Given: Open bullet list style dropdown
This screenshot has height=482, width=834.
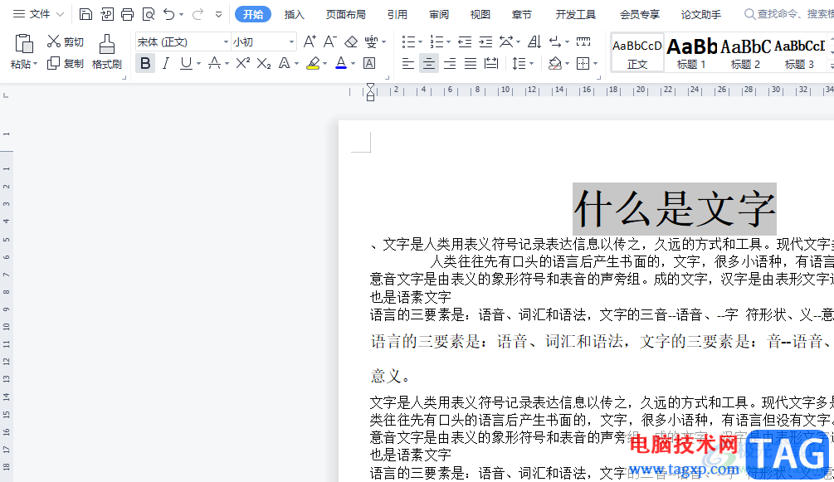Looking at the screenshot, I should (x=420, y=42).
